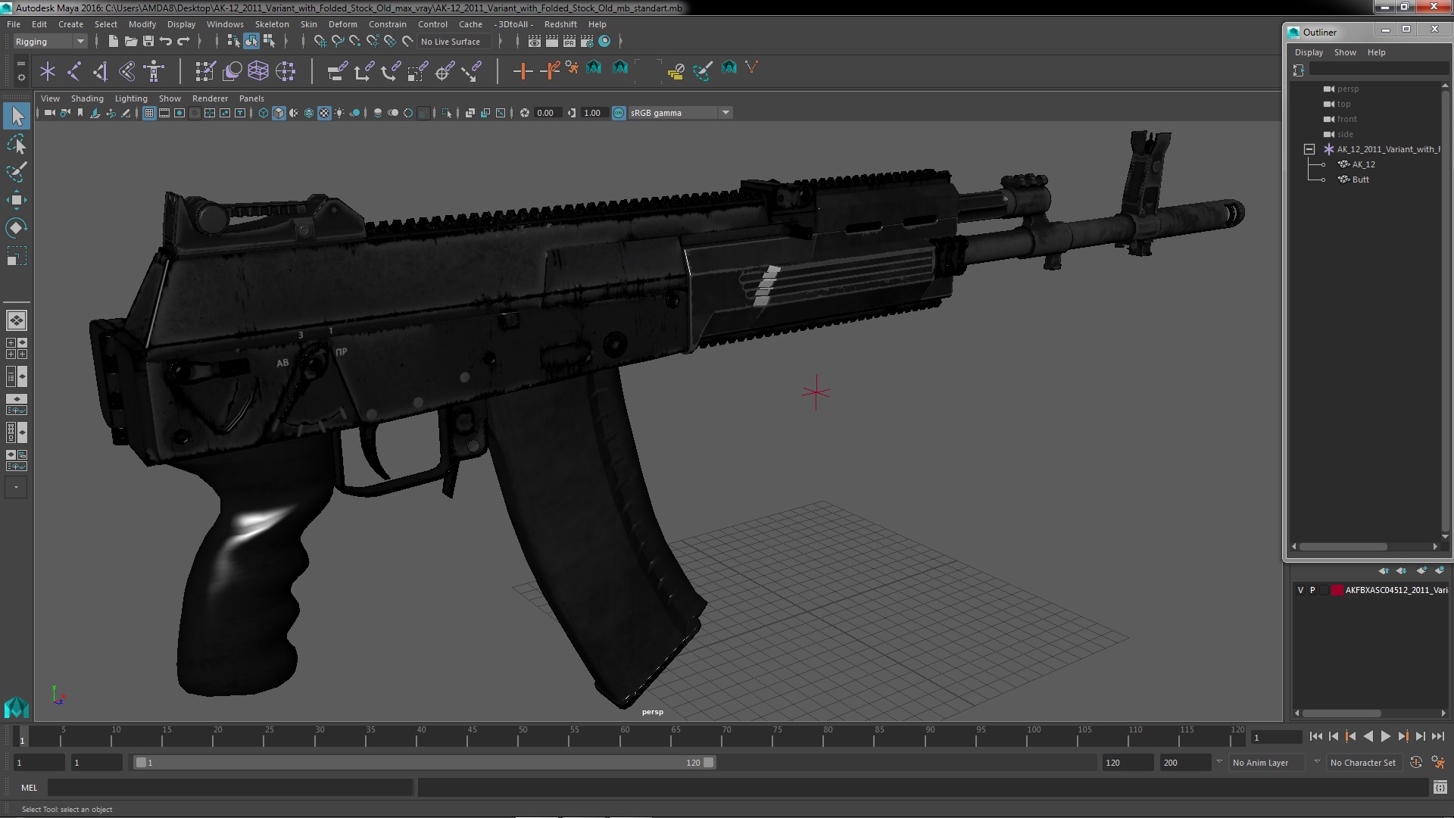Play animation backwards
The height and width of the screenshot is (818, 1454).
tap(1368, 736)
